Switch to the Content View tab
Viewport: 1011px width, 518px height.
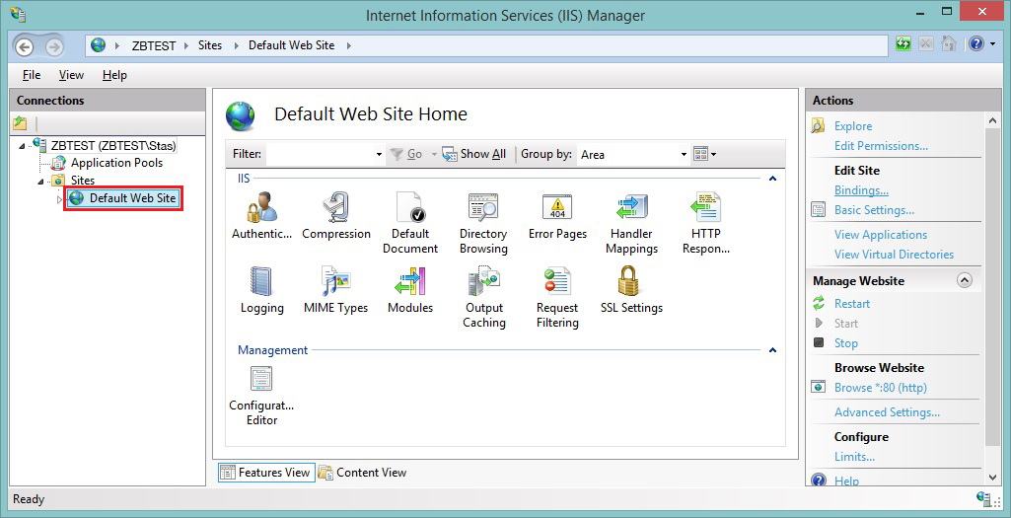coord(362,473)
